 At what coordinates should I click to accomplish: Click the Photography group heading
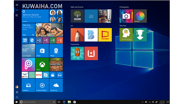(124, 7)
